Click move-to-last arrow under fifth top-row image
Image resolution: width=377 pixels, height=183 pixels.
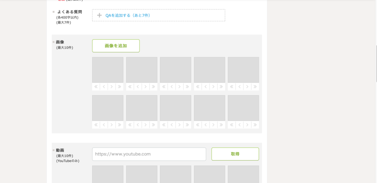(255, 87)
